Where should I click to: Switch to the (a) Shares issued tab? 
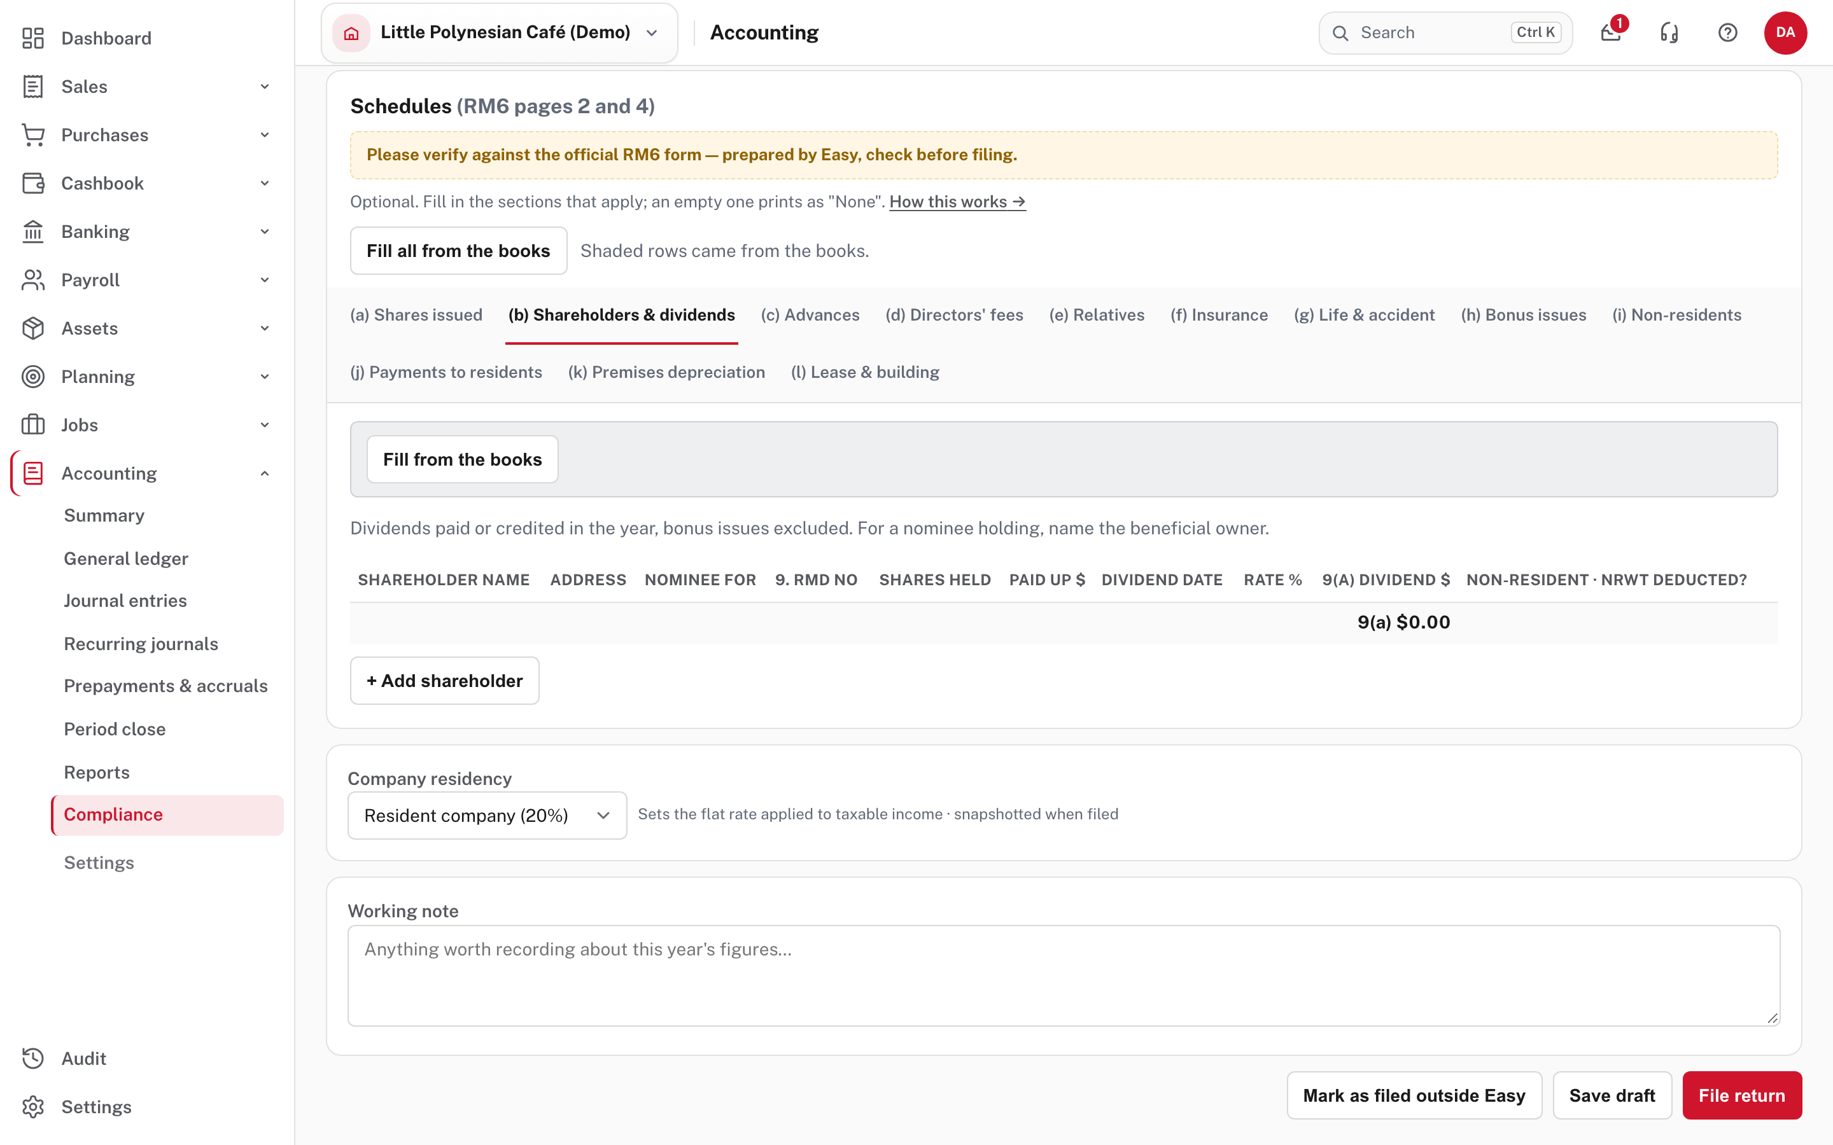pos(416,315)
